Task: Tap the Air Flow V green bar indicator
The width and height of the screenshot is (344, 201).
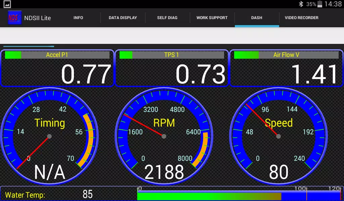Action: click(246, 55)
